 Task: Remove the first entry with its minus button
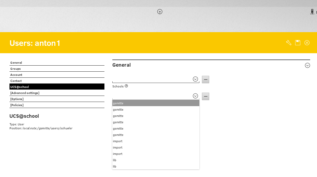(205, 80)
